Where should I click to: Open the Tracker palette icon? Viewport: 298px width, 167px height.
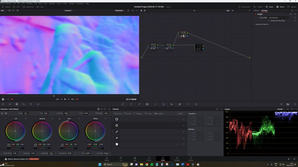155,104
